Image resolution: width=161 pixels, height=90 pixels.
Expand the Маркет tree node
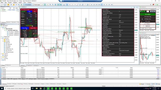pos(1,57)
